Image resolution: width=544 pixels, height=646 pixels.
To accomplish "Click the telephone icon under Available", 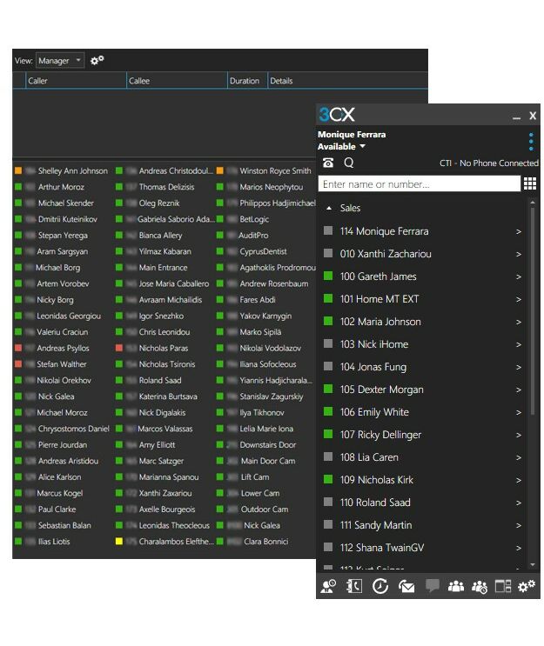I will point(328,163).
